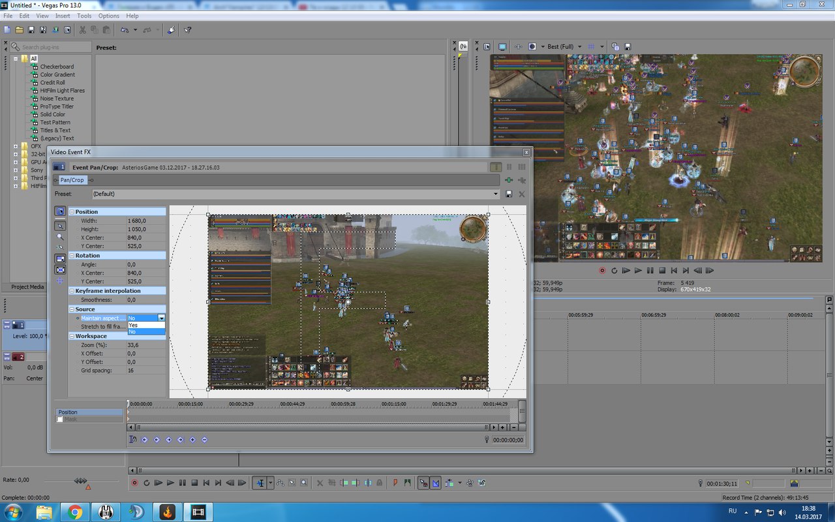
Task: Select the Pan/Crop effect chain button
Action: click(x=72, y=180)
